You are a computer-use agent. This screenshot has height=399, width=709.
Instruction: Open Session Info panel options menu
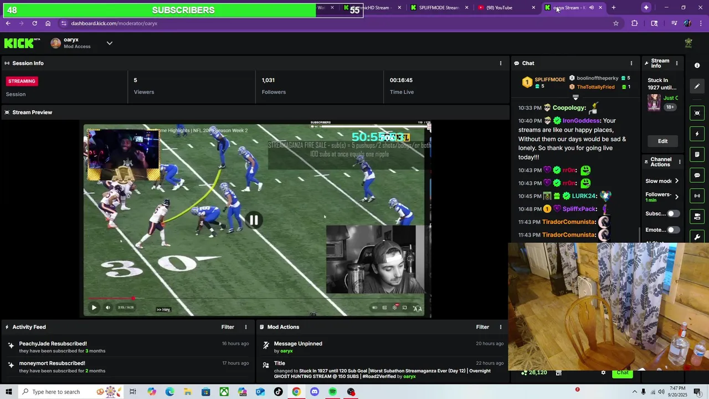point(501,63)
